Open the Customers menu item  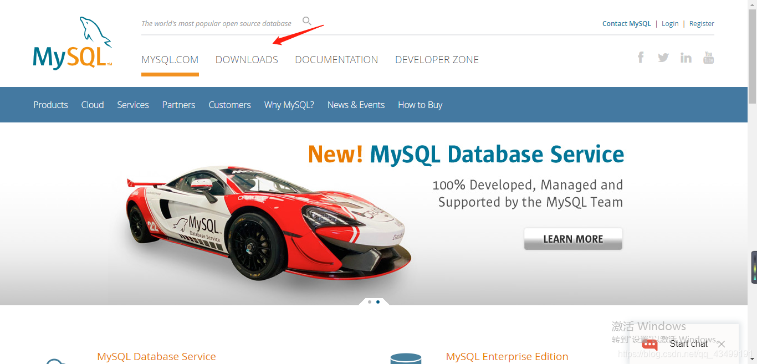(x=229, y=105)
